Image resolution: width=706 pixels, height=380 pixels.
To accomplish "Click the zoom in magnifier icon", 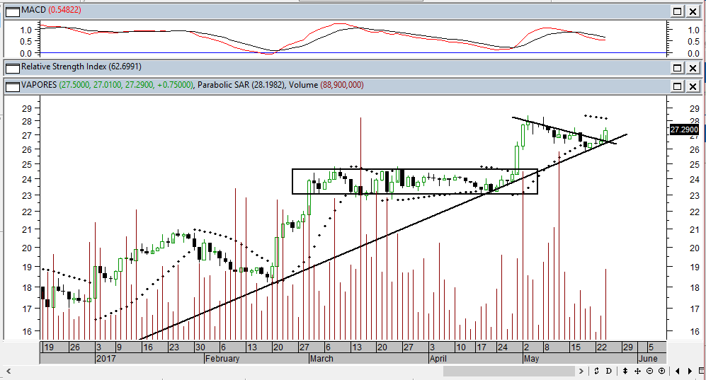I will click(661, 371).
